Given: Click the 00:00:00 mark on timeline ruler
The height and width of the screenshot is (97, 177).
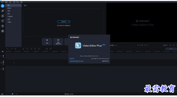Looking at the screenshot, I should (8, 52).
